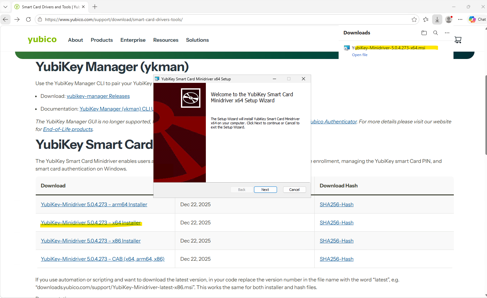The width and height of the screenshot is (487, 298).
Task: Click the YubiKey Manager (ykman) heading
Action: (112, 67)
